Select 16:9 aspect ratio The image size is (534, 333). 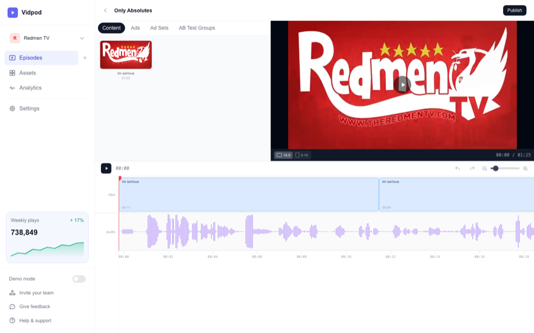(284, 155)
